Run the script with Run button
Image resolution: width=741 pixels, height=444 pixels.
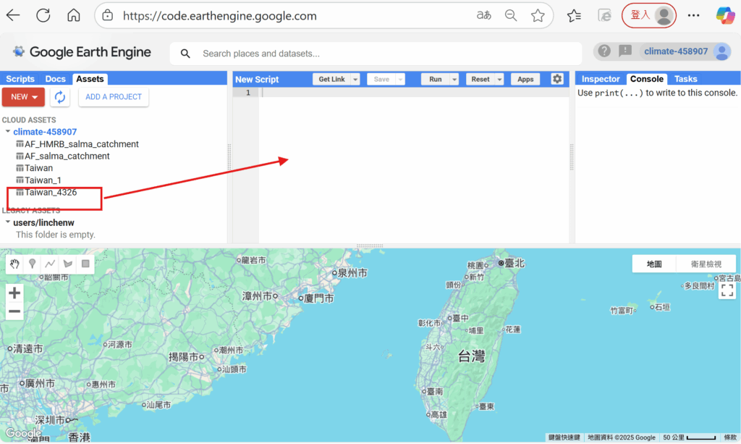pyautogui.click(x=435, y=80)
